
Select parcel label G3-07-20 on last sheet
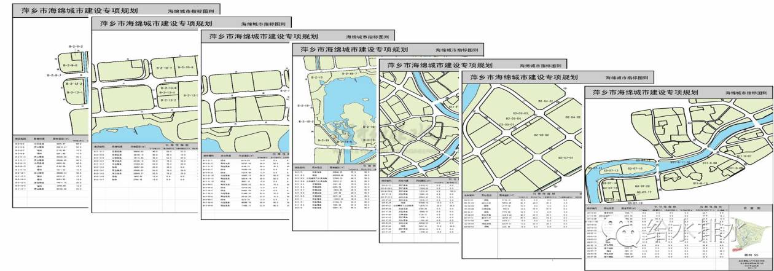point(643,186)
